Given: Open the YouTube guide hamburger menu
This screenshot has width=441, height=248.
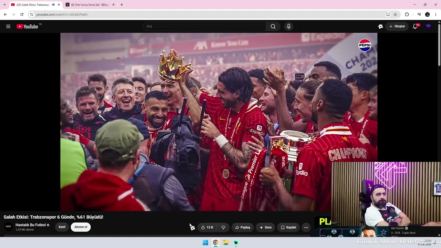Looking at the screenshot, I should (8, 27).
